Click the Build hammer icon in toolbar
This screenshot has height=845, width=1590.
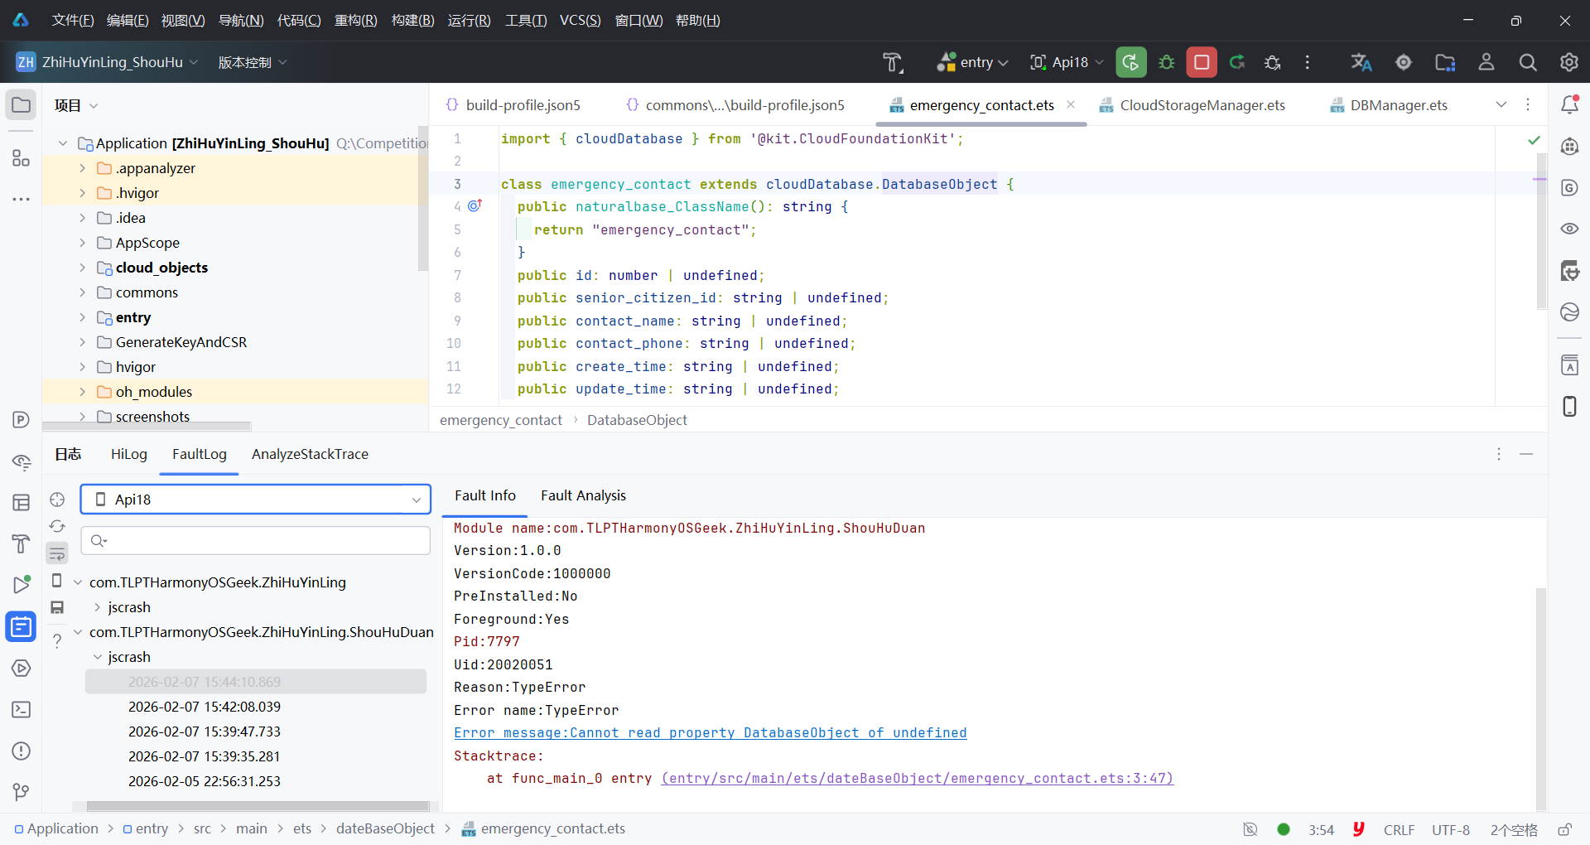(x=892, y=62)
